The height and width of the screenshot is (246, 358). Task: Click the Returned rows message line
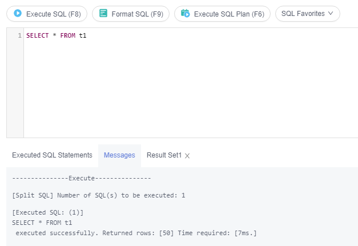pyautogui.click(x=136, y=233)
